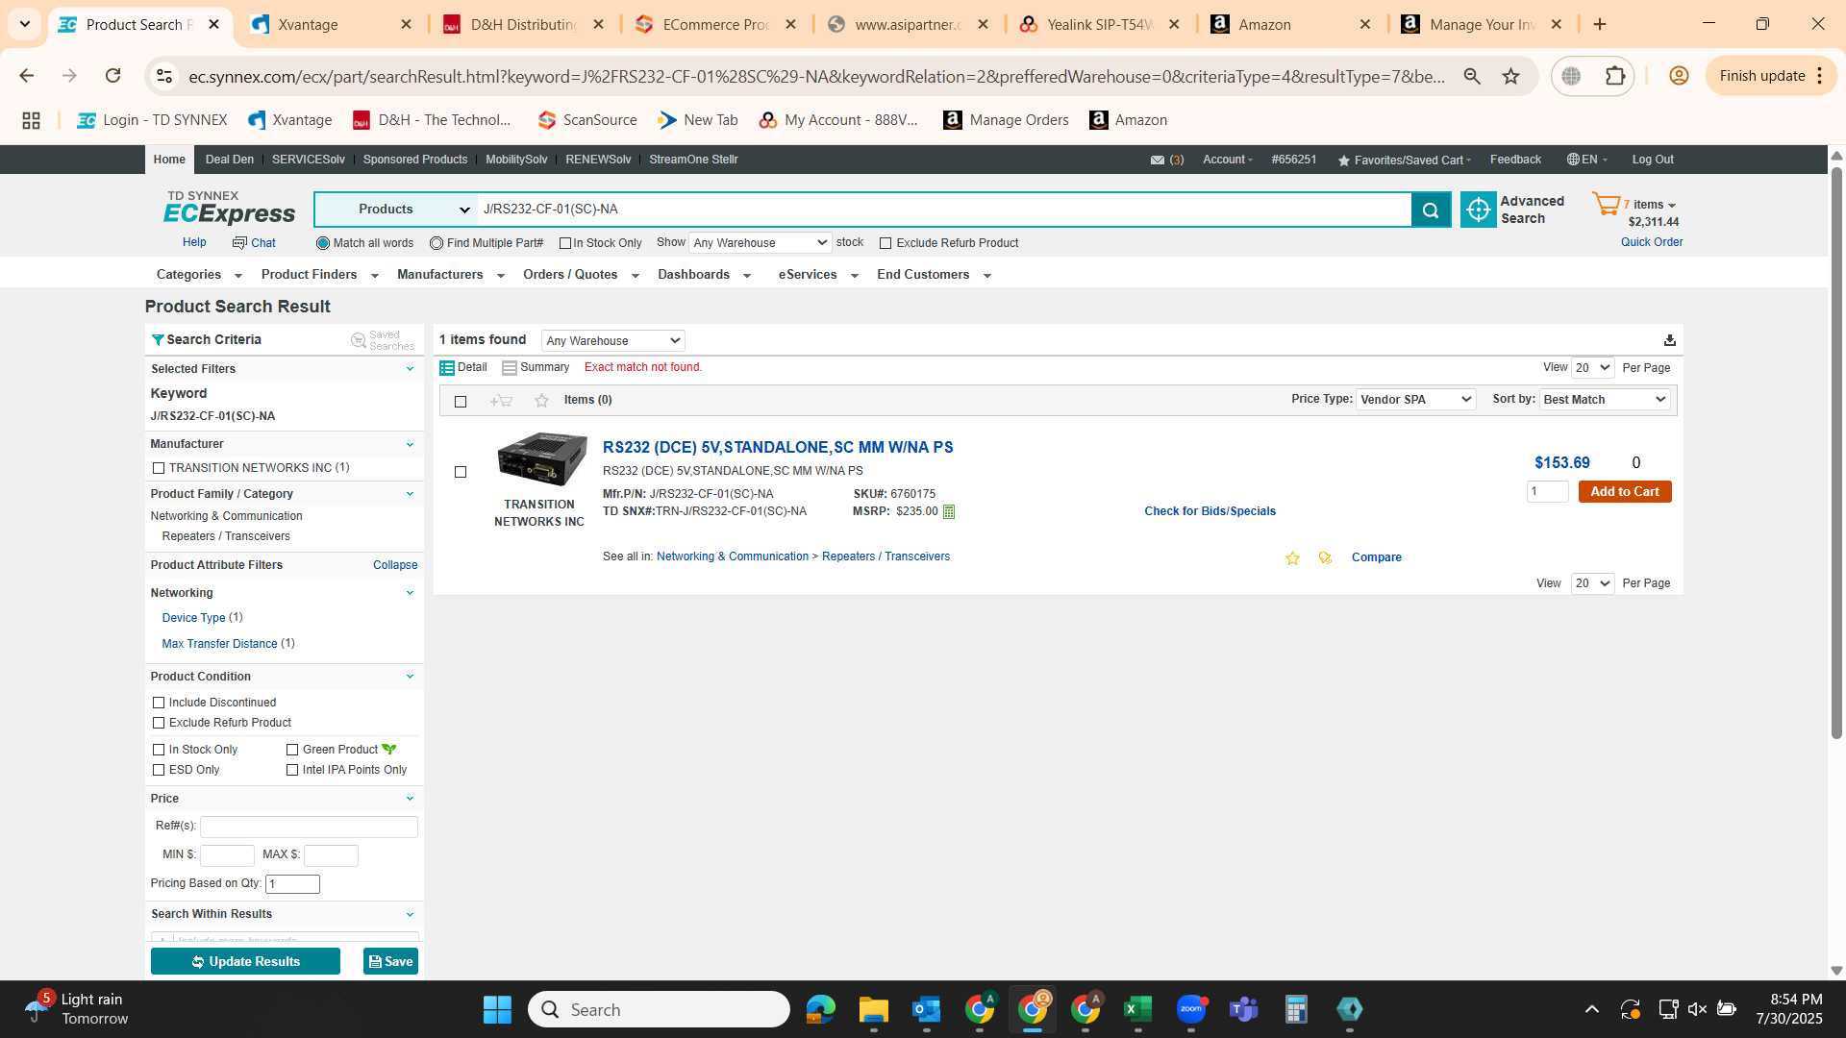Check TRANSITION NETWORKS INC manufacturer filter
This screenshot has height=1038, width=1846.
tap(159, 468)
